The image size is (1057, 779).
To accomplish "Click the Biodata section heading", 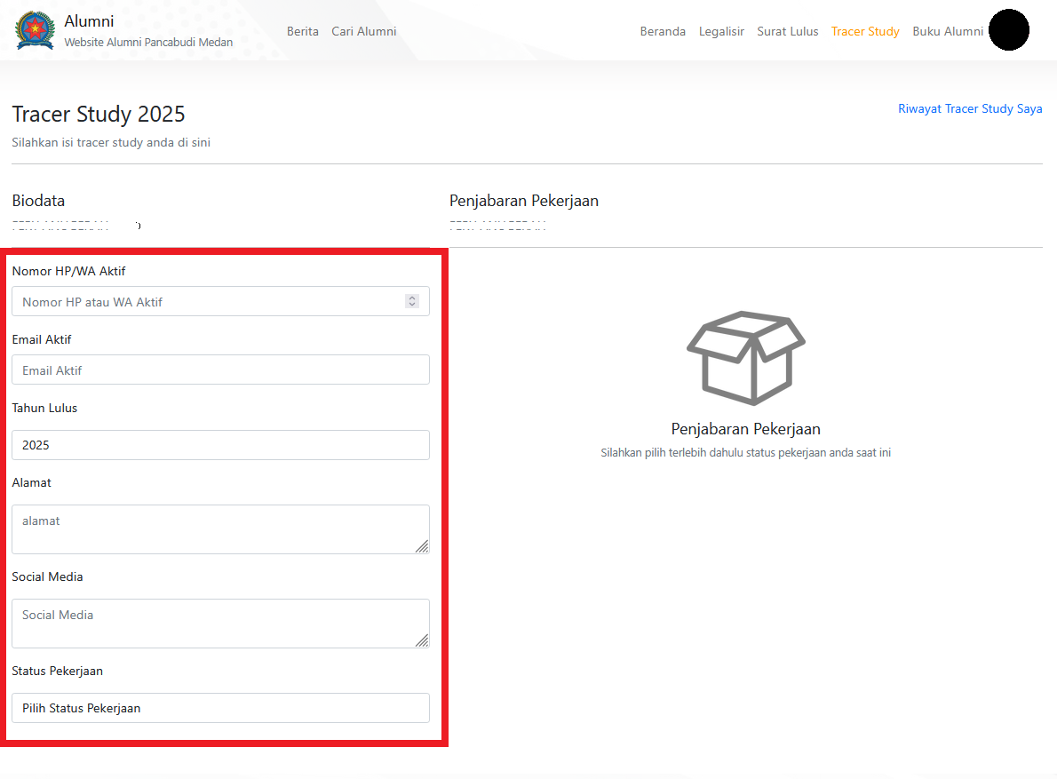I will coord(38,200).
